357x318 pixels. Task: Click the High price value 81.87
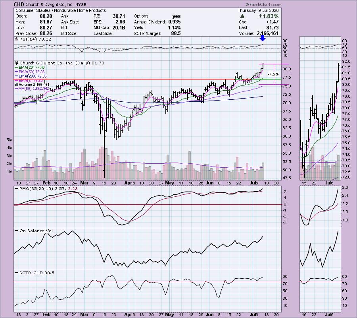pos(46,22)
